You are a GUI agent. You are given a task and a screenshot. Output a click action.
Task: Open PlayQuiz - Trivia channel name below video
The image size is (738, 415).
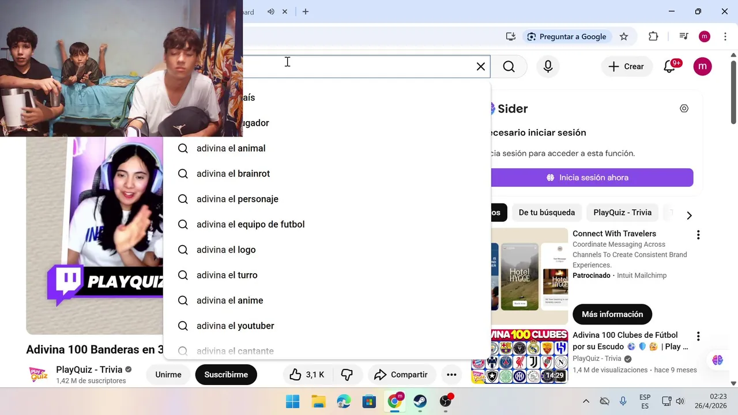pyautogui.click(x=89, y=369)
